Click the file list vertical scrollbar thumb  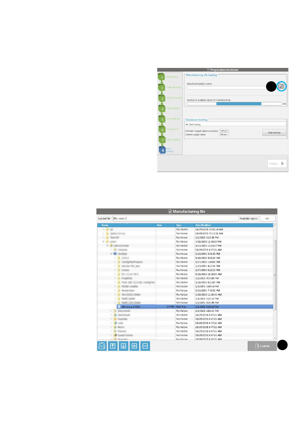[x=275, y=275]
